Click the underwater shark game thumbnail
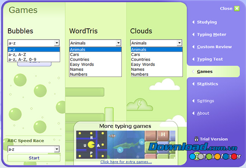Image resolution: width=246 pixels, height=168 pixels. pyautogui.click(x=126, y=145)
